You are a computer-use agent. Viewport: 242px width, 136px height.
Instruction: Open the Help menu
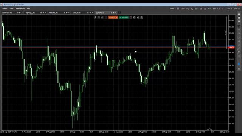pos(29,9)
